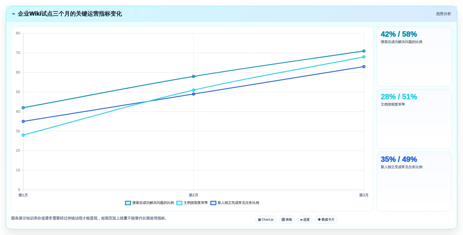Click the 第1月 point on the cyan 复审率 line
Image resolution: width=463 pixels, height=235 pixels.
[x=23, y=135]
